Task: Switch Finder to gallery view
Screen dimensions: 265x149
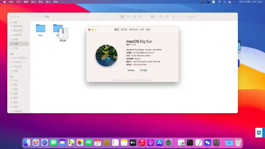Action: (x=140, y=17)
